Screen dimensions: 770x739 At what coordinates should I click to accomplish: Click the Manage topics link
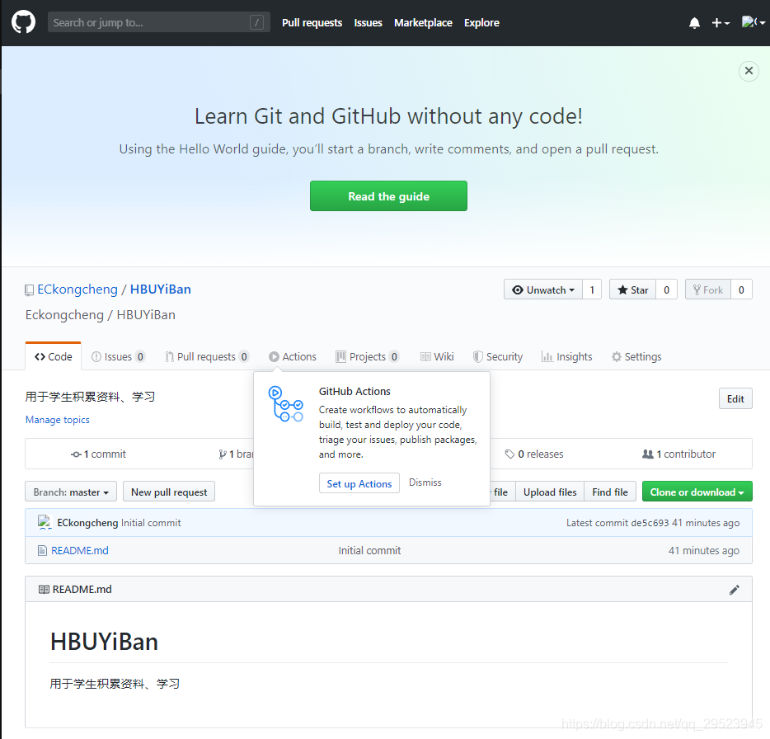58,420
